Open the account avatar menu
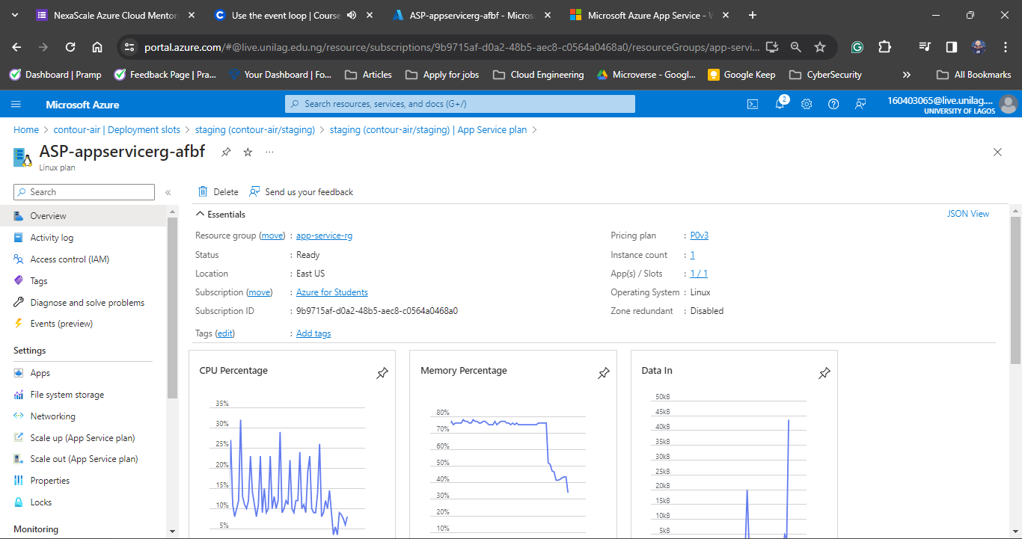Image resolution: width=1022 pixels, height=539 pixels. (x=1009, y=104)
